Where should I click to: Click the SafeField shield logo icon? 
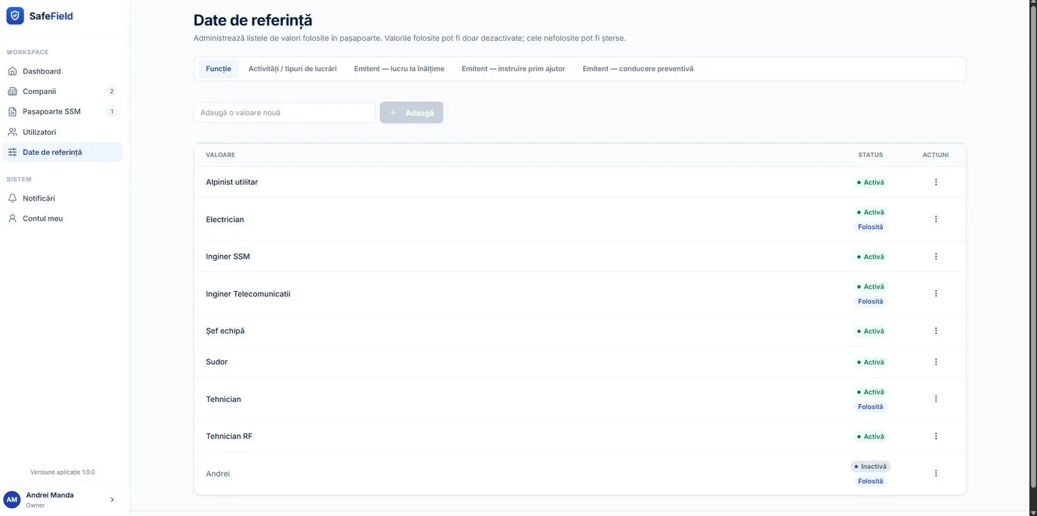[15, 16]
